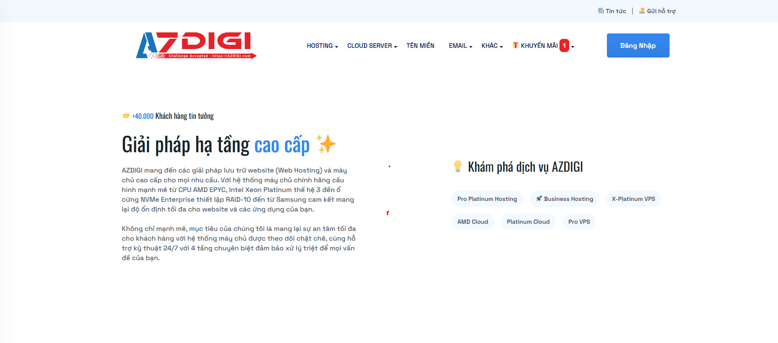Viewport: 778px width, 343px height.
Task: Expand the CLOUD SERVER dropdown arrow
Action: (396, 47)
